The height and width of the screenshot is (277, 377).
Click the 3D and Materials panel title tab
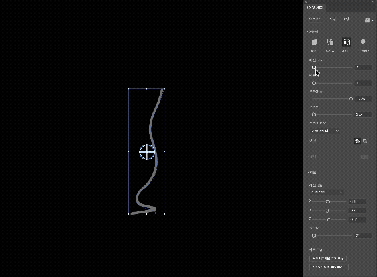pos(314,8)
